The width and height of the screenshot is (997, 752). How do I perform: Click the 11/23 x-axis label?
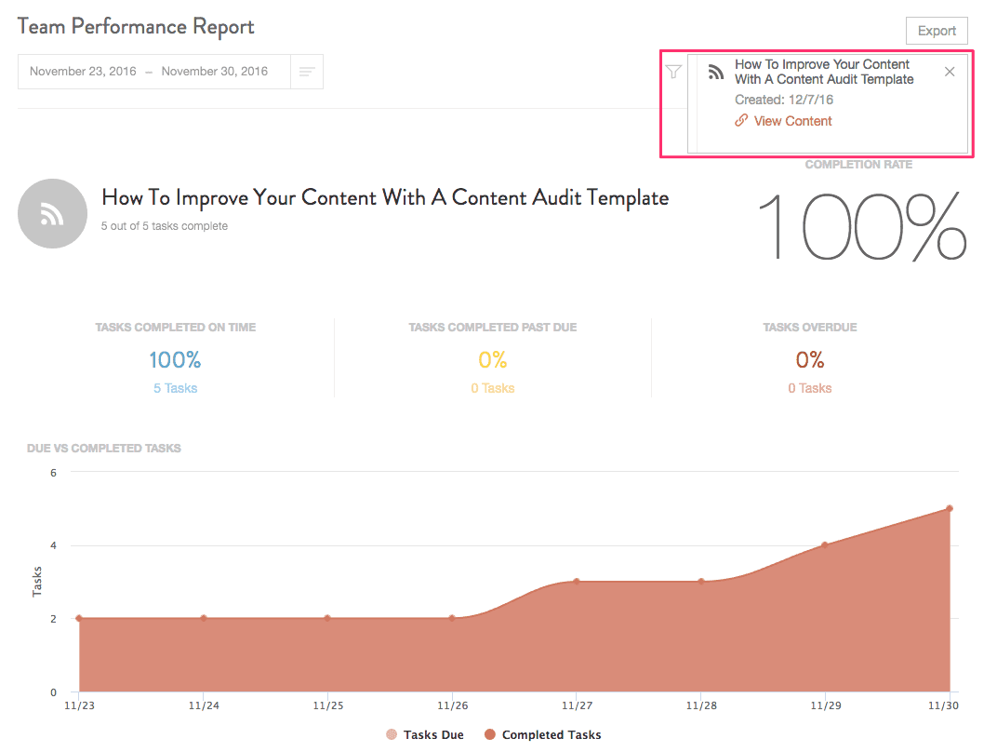coord(79,705)
